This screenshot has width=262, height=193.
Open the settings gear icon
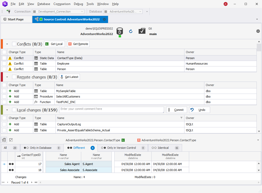click(258, 31)
